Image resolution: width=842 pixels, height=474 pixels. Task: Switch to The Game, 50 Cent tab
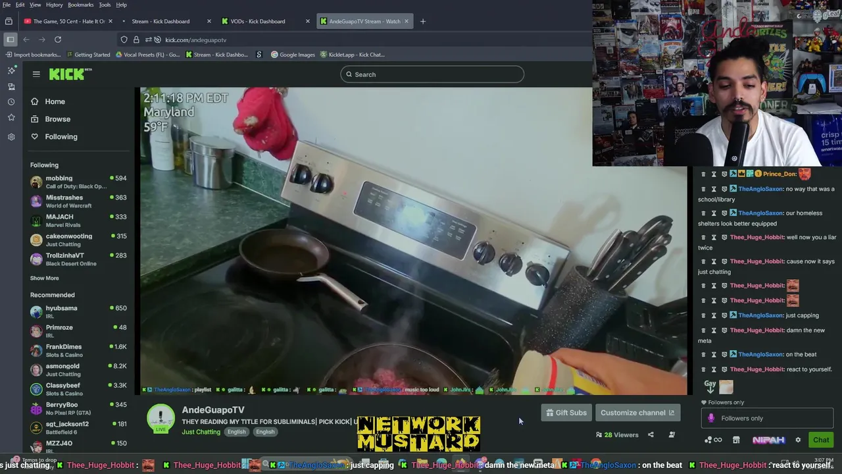tap(68, 21)
